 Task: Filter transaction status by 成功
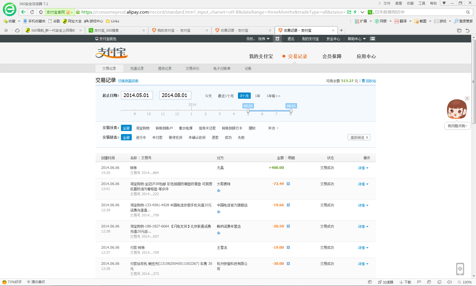click(228, 137)
